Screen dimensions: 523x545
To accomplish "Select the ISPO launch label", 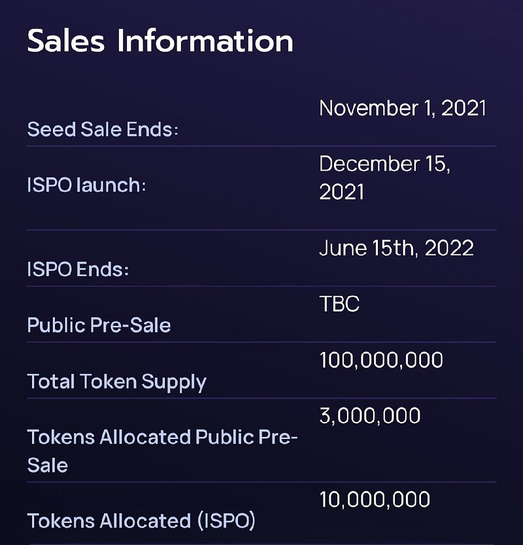I will (x=86, y=185).
